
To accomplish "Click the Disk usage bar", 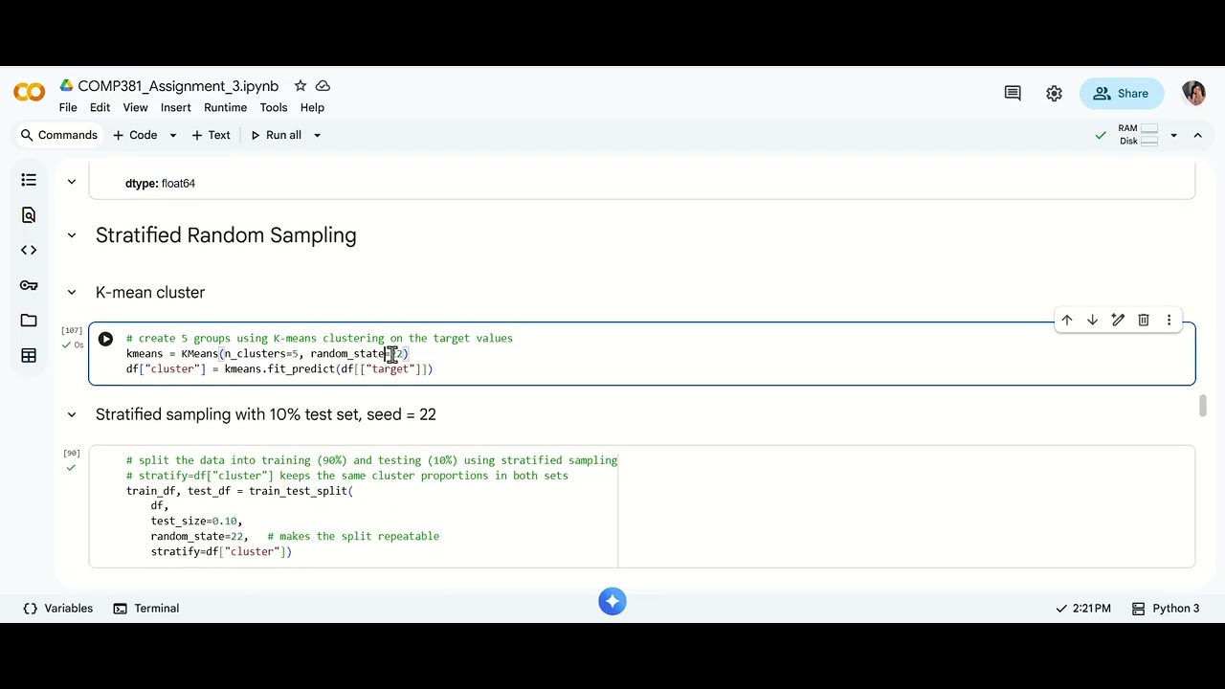I will [1149, 141].
